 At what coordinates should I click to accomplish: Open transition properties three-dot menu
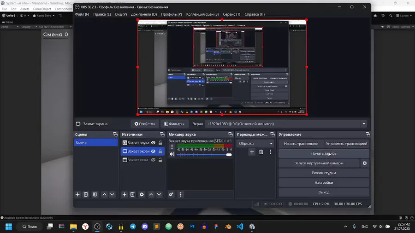coord(270,152)
